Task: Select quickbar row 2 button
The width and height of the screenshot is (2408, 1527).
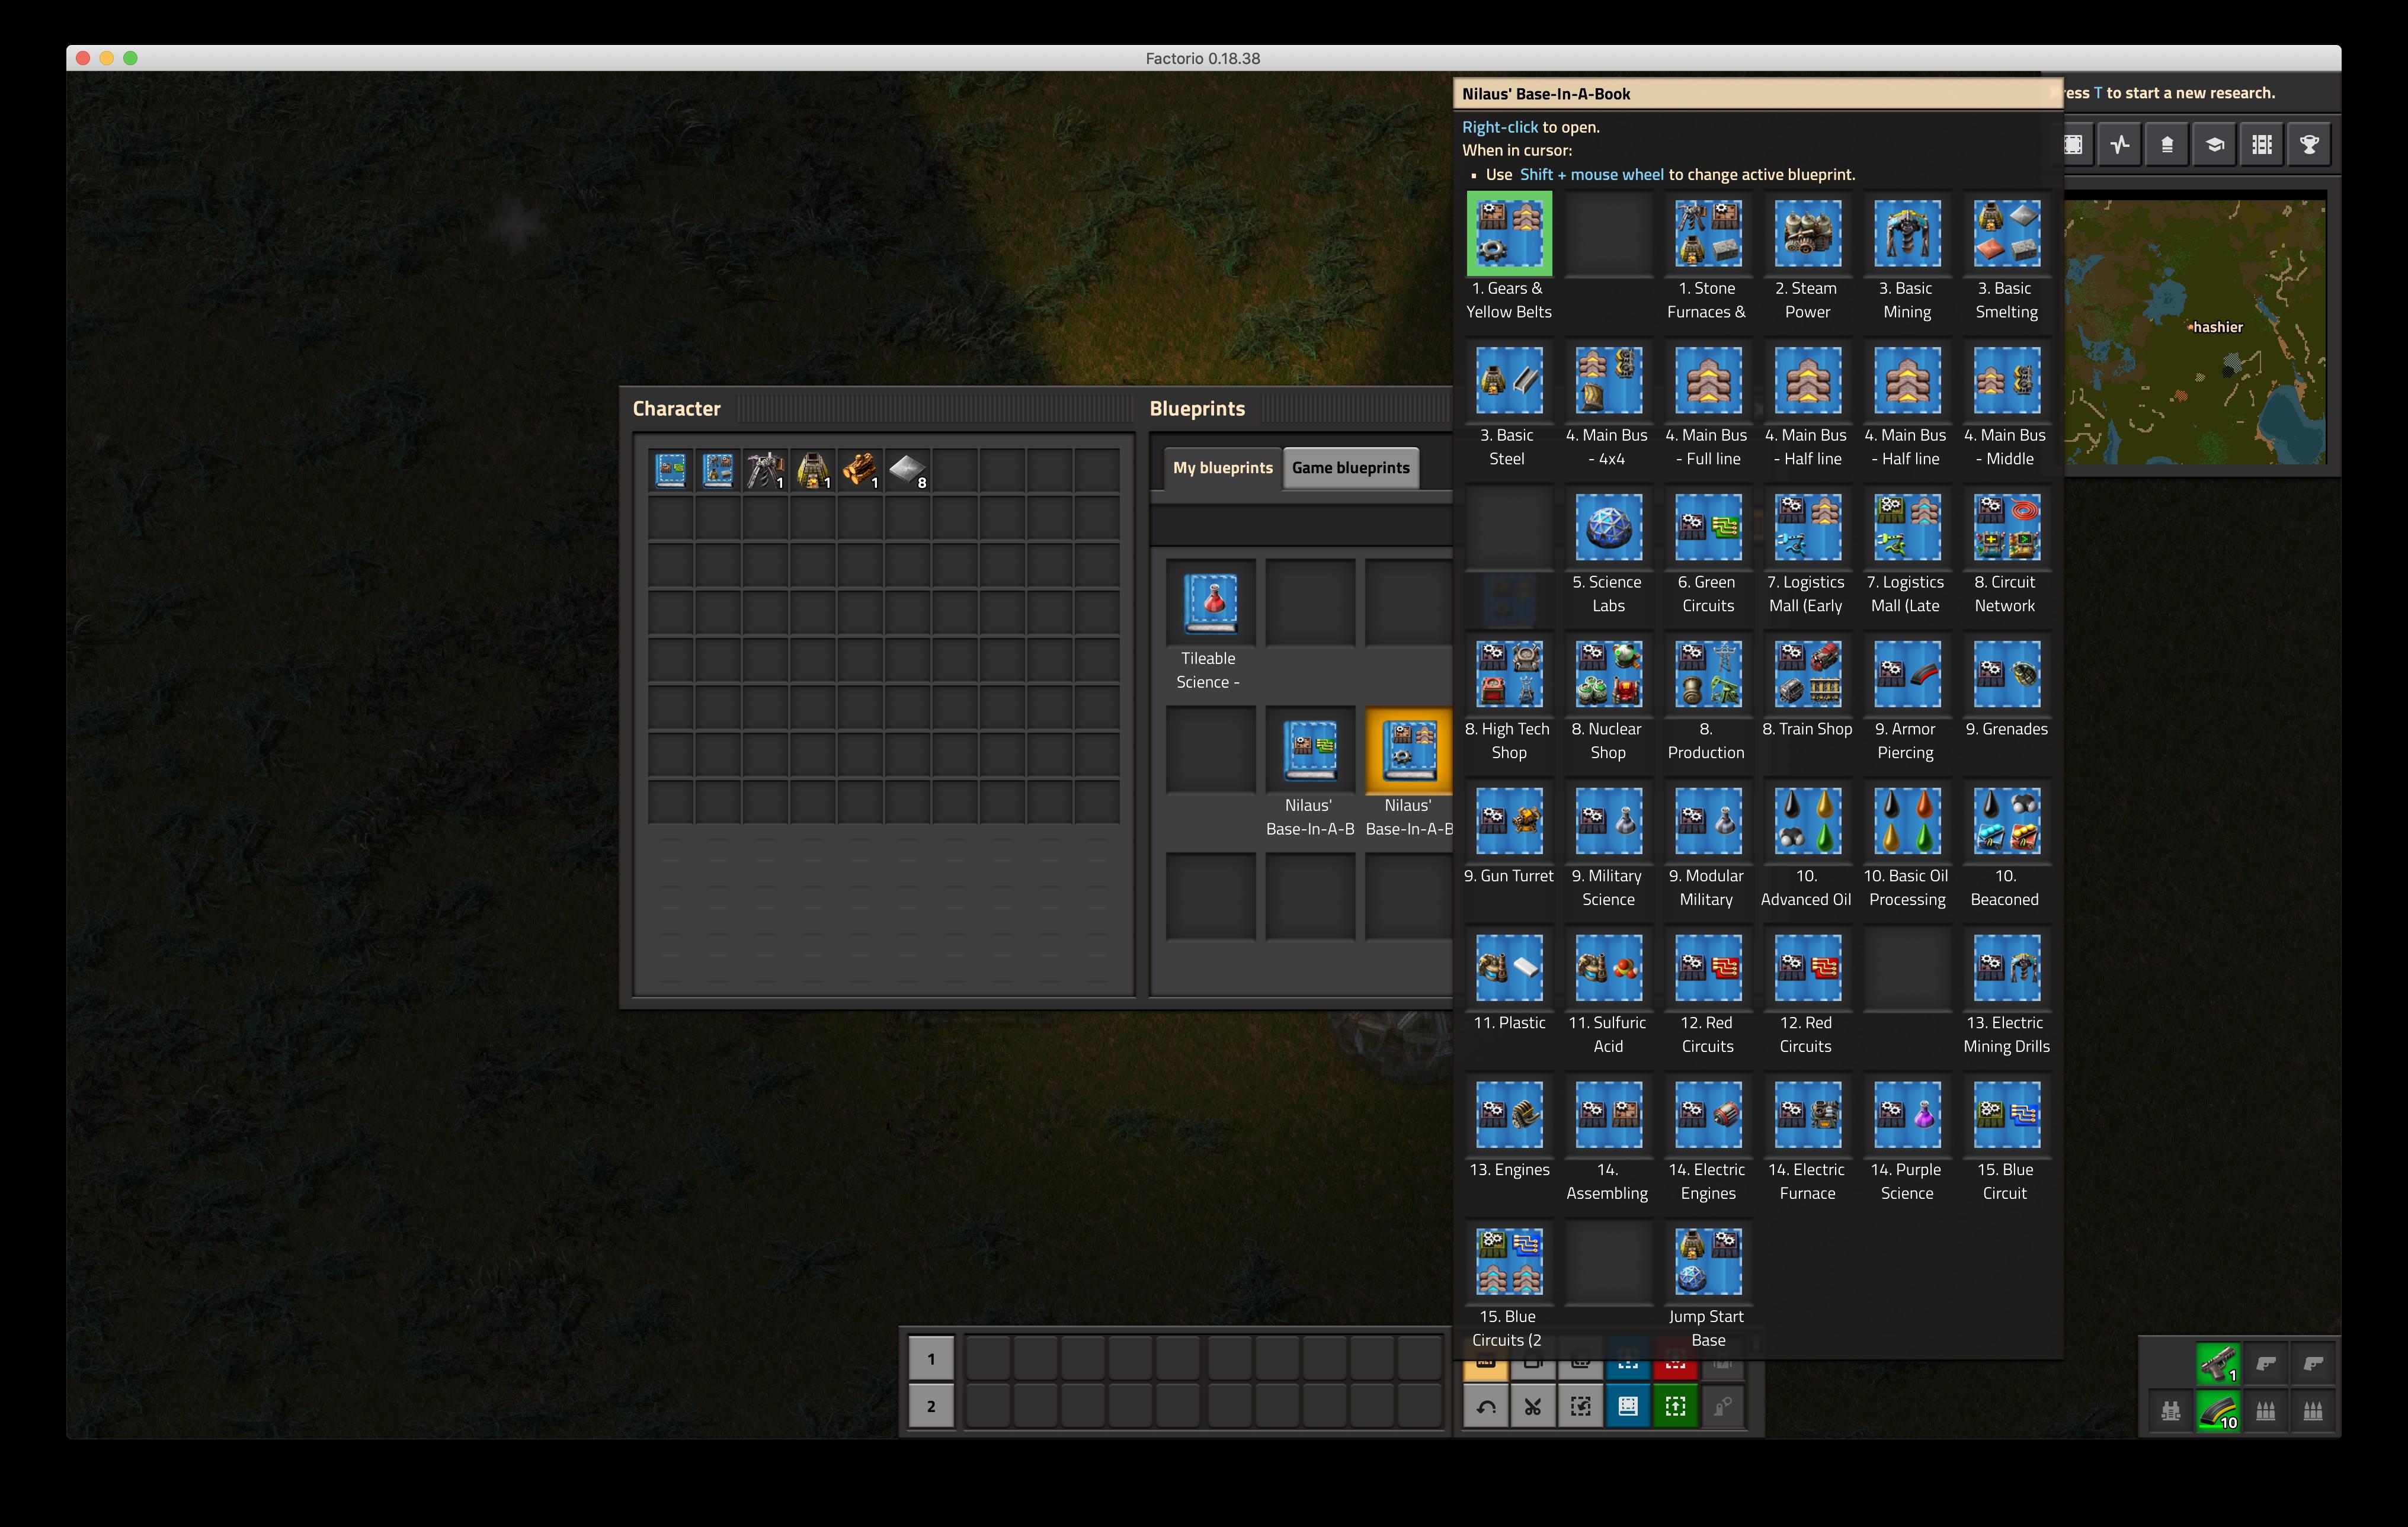Action: (931, 1407)
